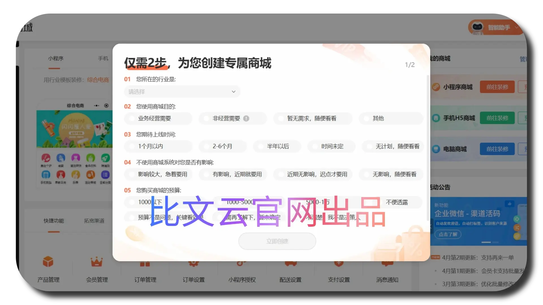
Task: Click 前往装修 for 小程序商城
Action: (497, 87)
